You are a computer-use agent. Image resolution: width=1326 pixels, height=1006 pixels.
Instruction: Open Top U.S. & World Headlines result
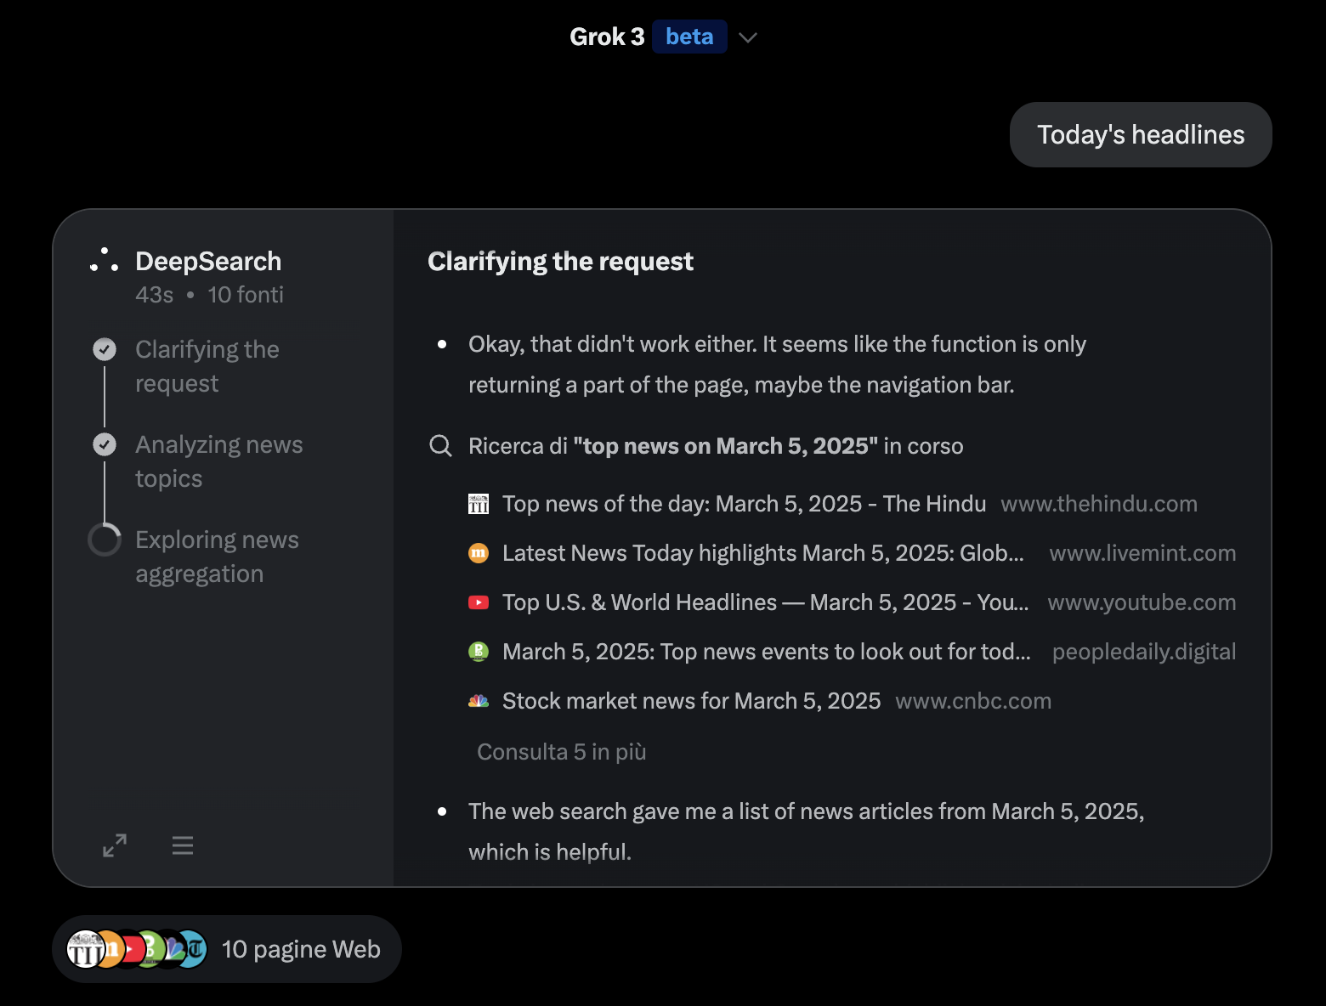tap(765, 602)
